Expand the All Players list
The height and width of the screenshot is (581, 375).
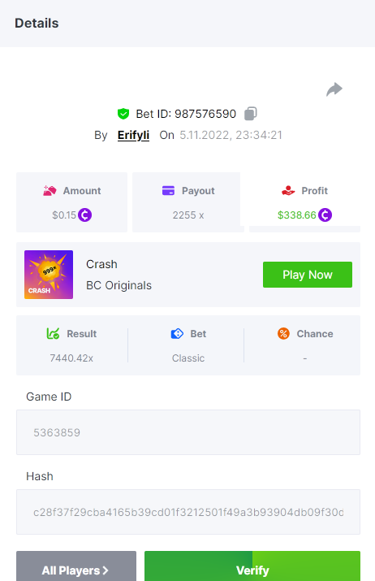coord(75,566)
